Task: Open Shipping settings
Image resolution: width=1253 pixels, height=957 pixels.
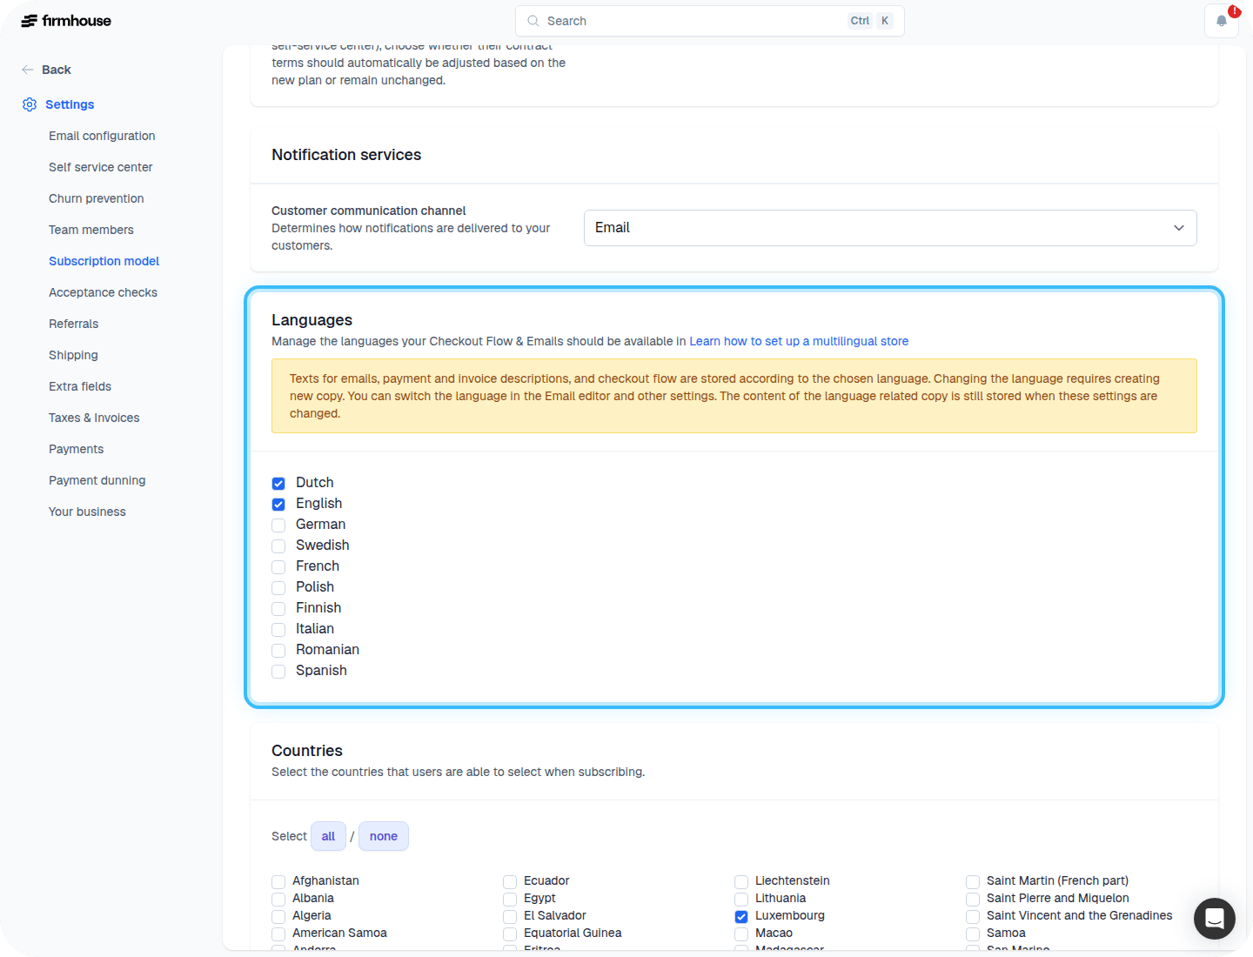Action: point(74,355)
